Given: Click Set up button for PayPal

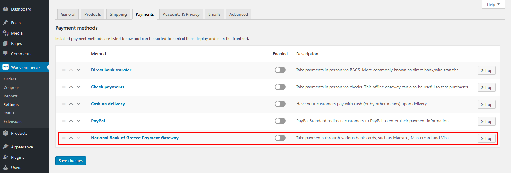Looking at the screenshot, I should coord(487,121).
